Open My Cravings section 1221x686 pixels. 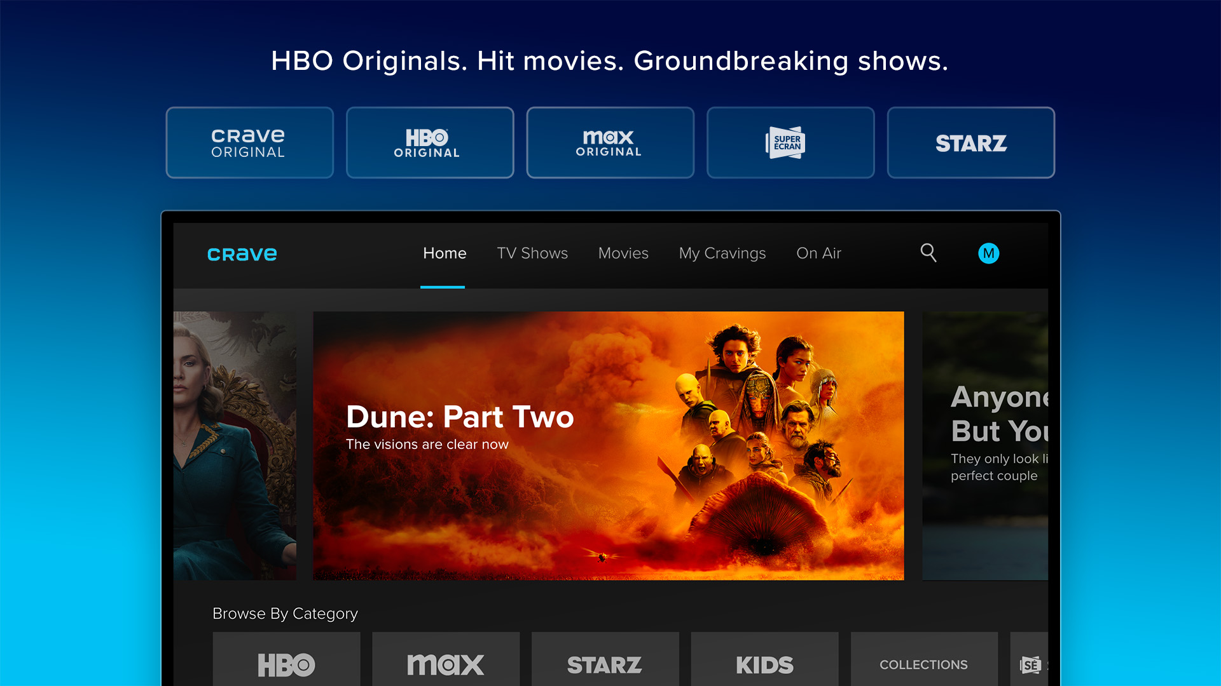point(722,253)
